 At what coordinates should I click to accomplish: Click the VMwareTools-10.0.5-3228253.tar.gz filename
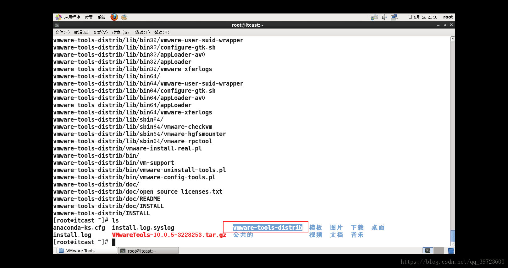169,235
